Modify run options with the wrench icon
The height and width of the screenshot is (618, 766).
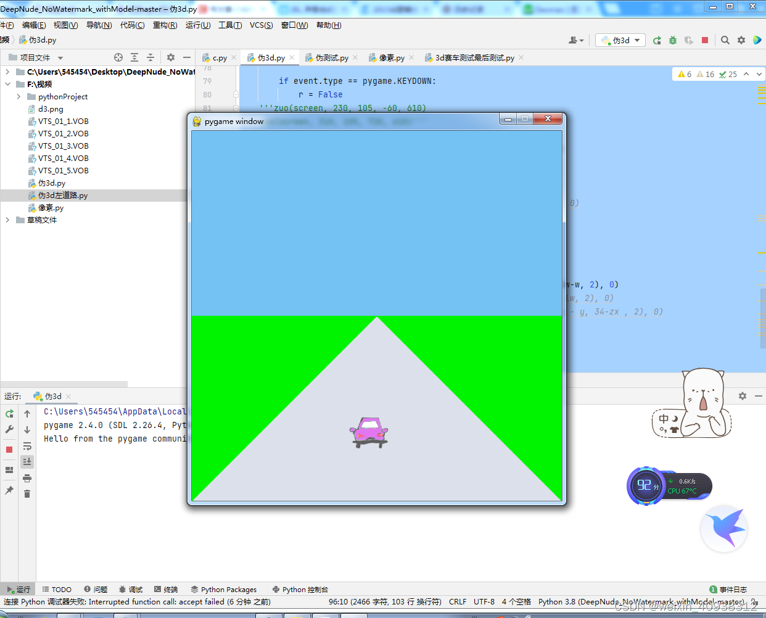click(x=10, y=429)
